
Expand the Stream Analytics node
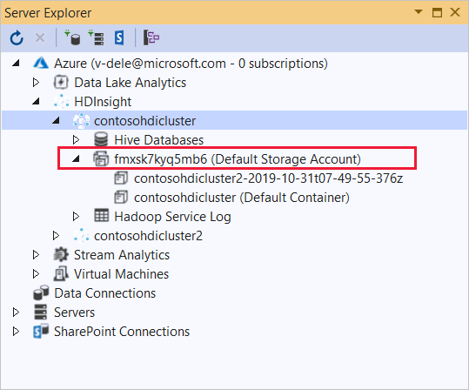36,255
